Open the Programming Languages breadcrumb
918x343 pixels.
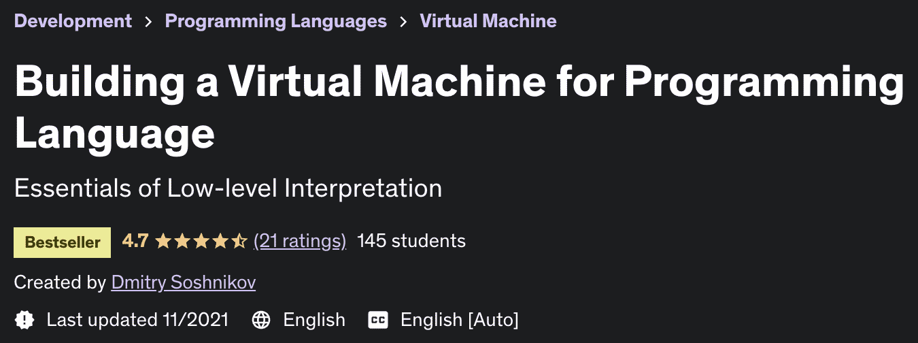click(275, 21)
